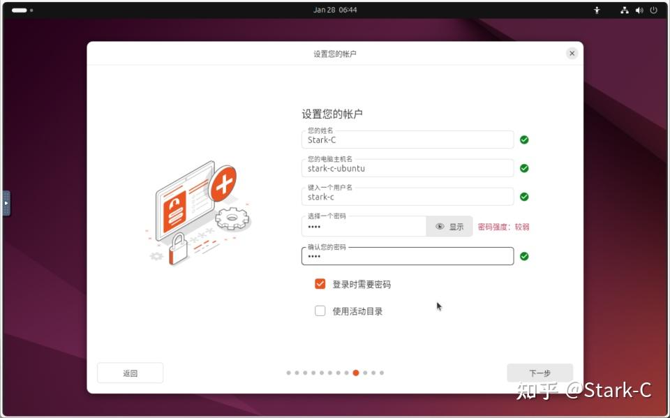The width and height of the screenshot is (670, 418).
Task: Click the first step indicator dot
Action: (288, 373)
